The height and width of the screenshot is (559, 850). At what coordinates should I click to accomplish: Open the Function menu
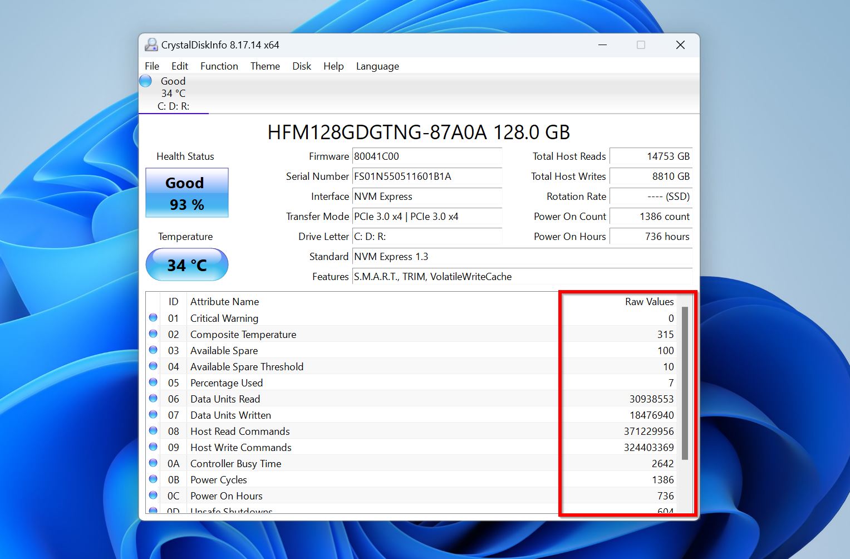pos(219,66)
